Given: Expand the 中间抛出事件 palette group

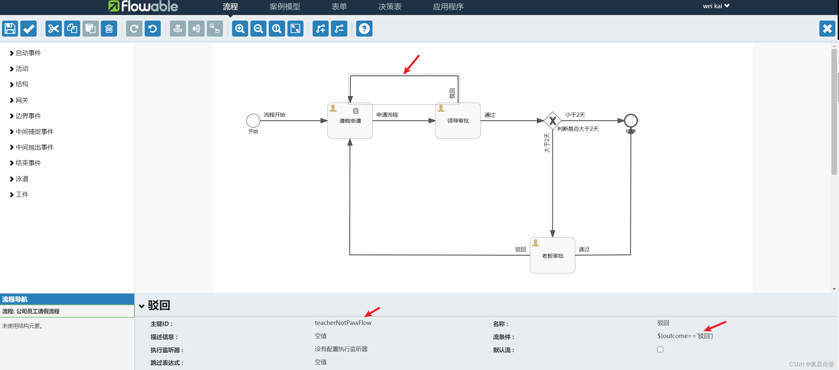Looking at the screenshot, I should [x=31, y=147].
